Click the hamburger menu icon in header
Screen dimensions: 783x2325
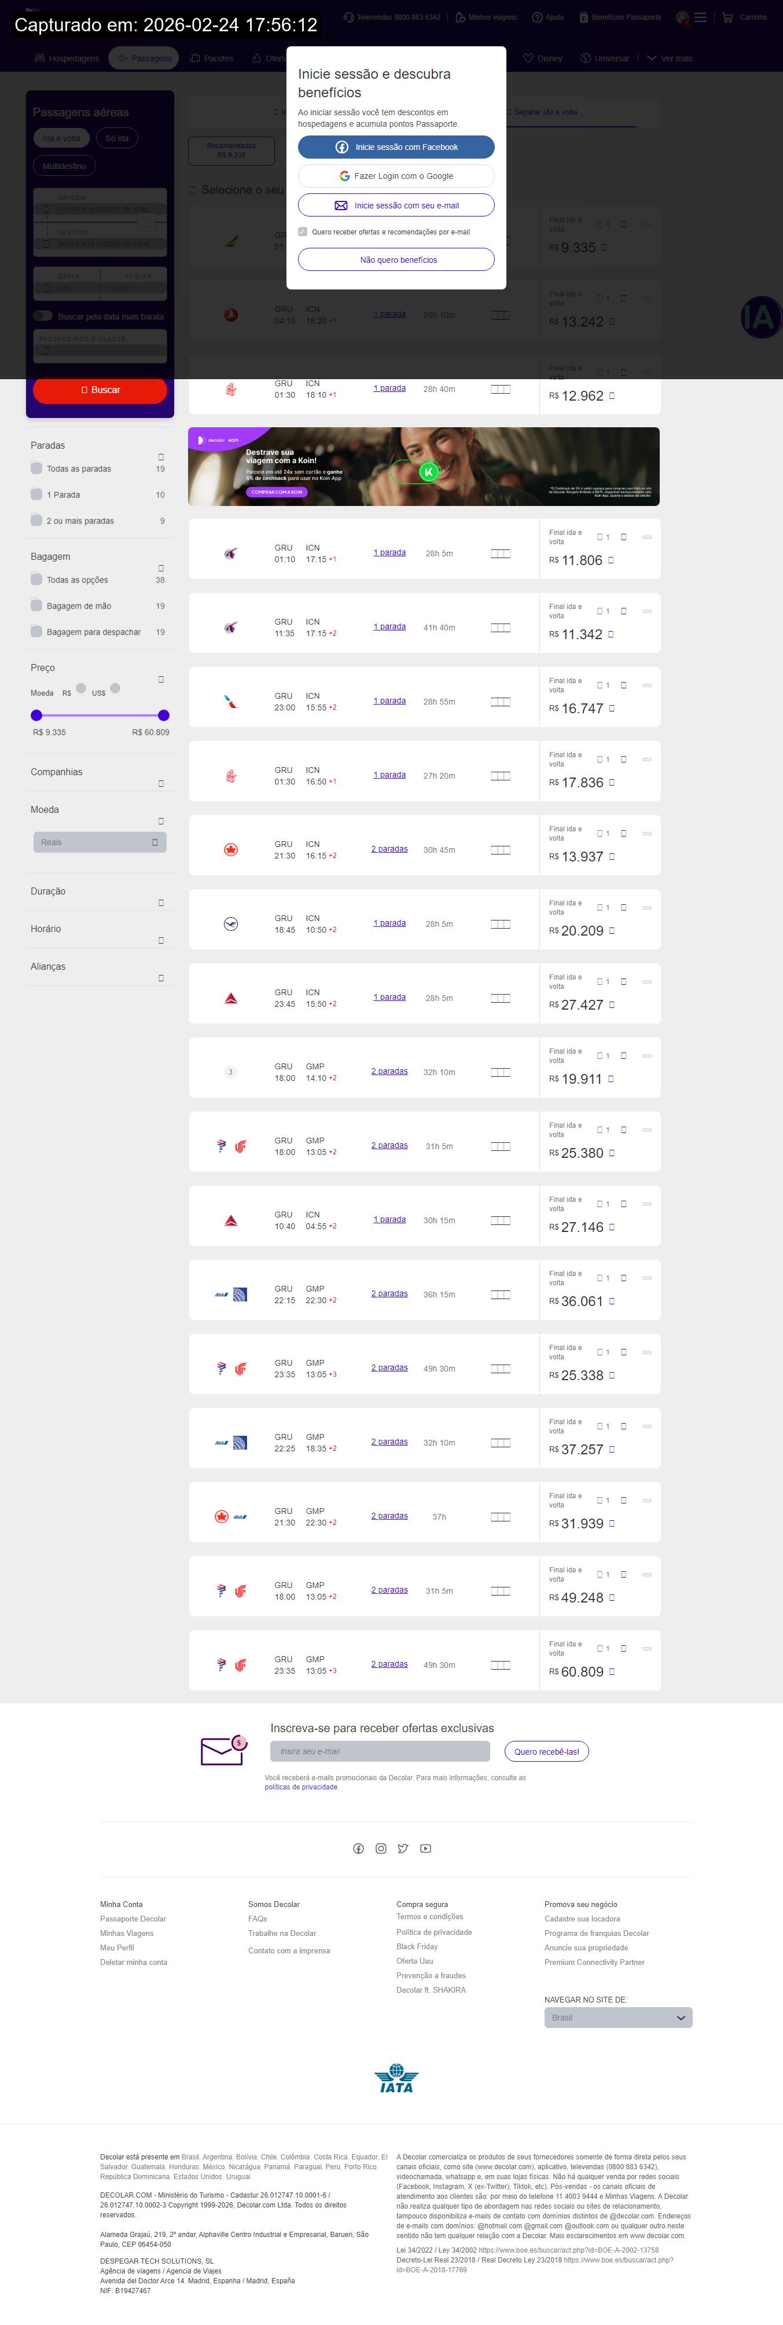coord(700,17)
